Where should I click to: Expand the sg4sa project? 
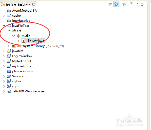(4, 81)
